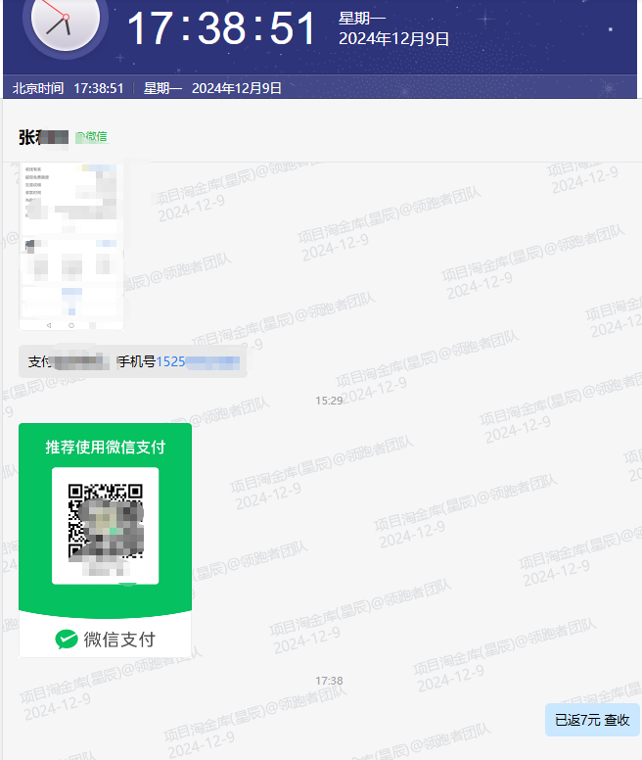Screen dimensions: 642x760
Task: Click the phone number link starting 1525
Action: [198, 361]
